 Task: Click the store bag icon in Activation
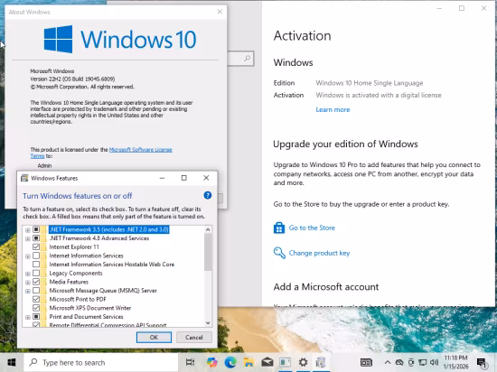[279, 228]
